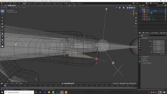Viewport: 167px width, 94px height.
Task: Open Blender logo application menu
Action: (2, 3)
